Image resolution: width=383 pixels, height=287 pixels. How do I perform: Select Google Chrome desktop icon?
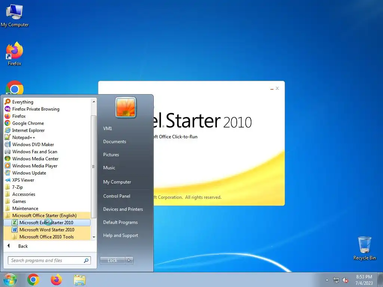coord(15,87)
